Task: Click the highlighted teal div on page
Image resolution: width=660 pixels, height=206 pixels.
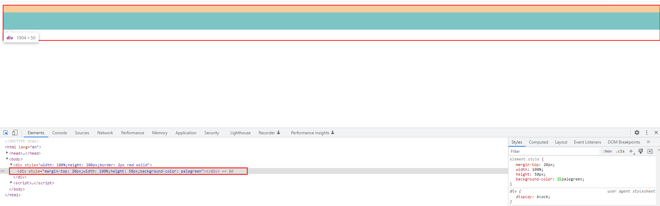Action: point(332,21)
